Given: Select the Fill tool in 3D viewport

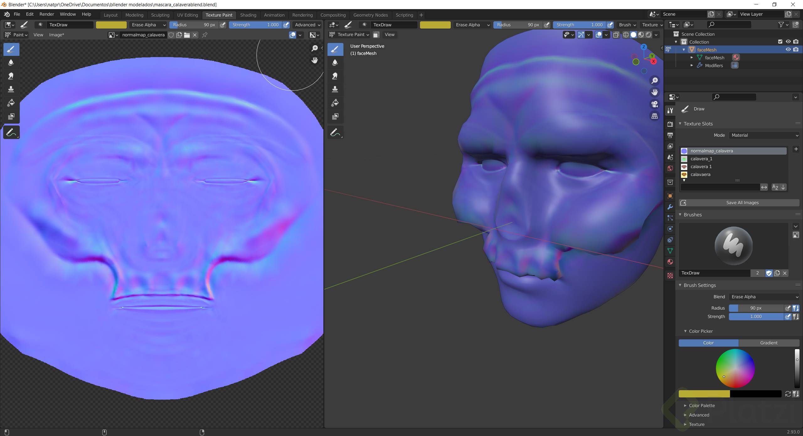Looking at the screenshot, I should pos(335,103).
